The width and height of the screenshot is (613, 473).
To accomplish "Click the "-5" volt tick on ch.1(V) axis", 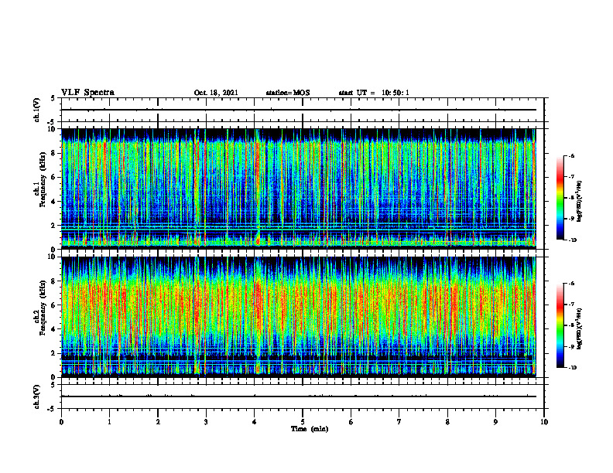I will pos(52,122).
